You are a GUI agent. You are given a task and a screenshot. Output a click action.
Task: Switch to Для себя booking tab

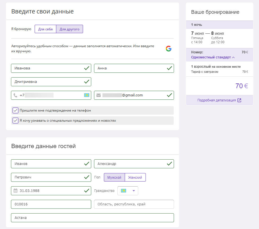[45, 29]
